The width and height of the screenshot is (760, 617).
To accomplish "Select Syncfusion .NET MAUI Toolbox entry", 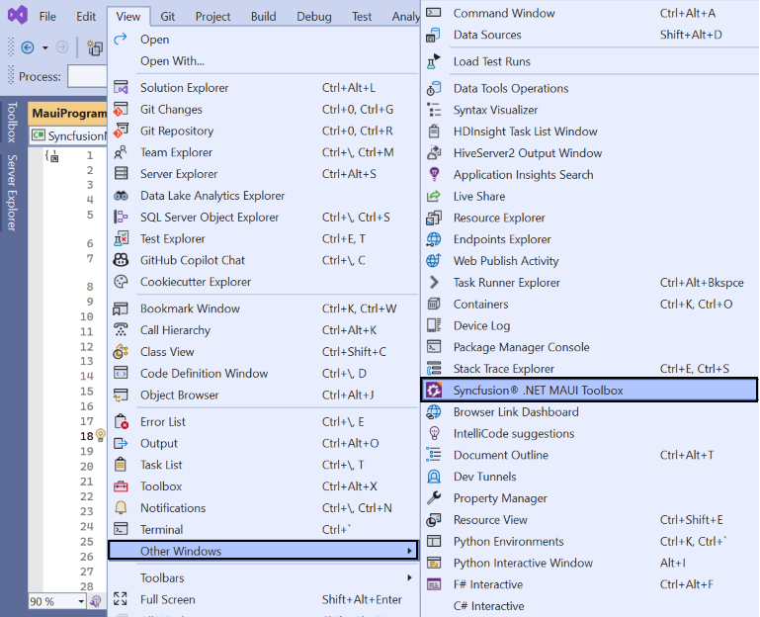I will [x=589, y=390].
